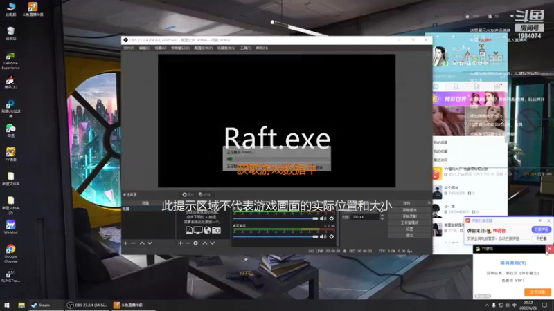Click Studio Mode button in OBS controls
Screen dimensions: 554x311
point(409,223)
